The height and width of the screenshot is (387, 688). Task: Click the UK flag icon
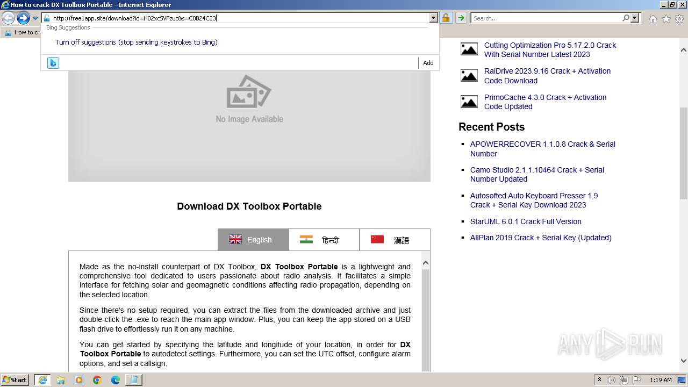235,240
